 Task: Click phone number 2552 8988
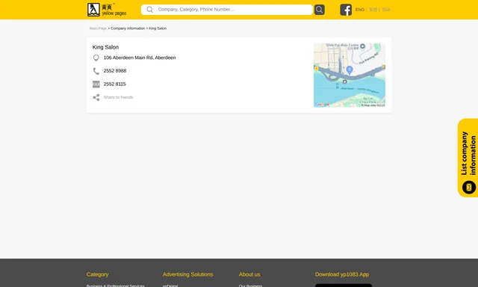click(x=115, y=71)
